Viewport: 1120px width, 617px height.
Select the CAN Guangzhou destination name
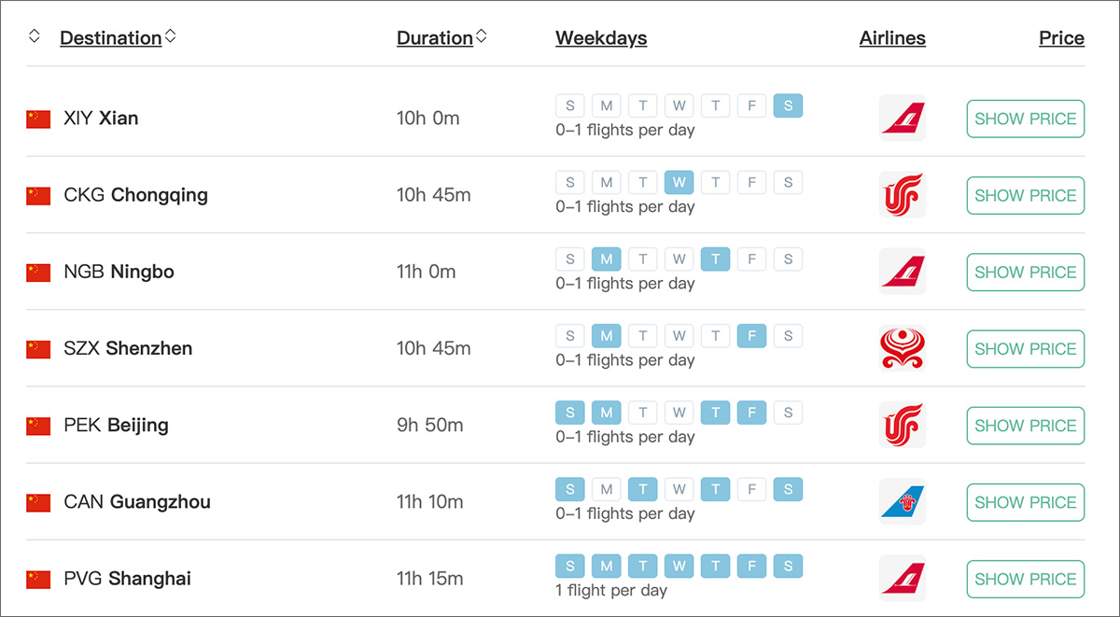137,502
